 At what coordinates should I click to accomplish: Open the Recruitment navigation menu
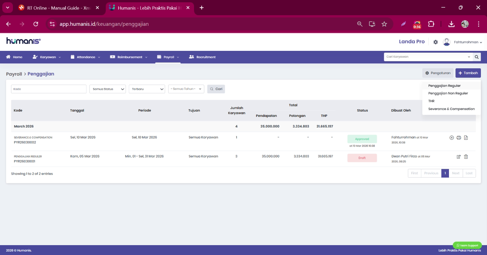click(202, 57)
